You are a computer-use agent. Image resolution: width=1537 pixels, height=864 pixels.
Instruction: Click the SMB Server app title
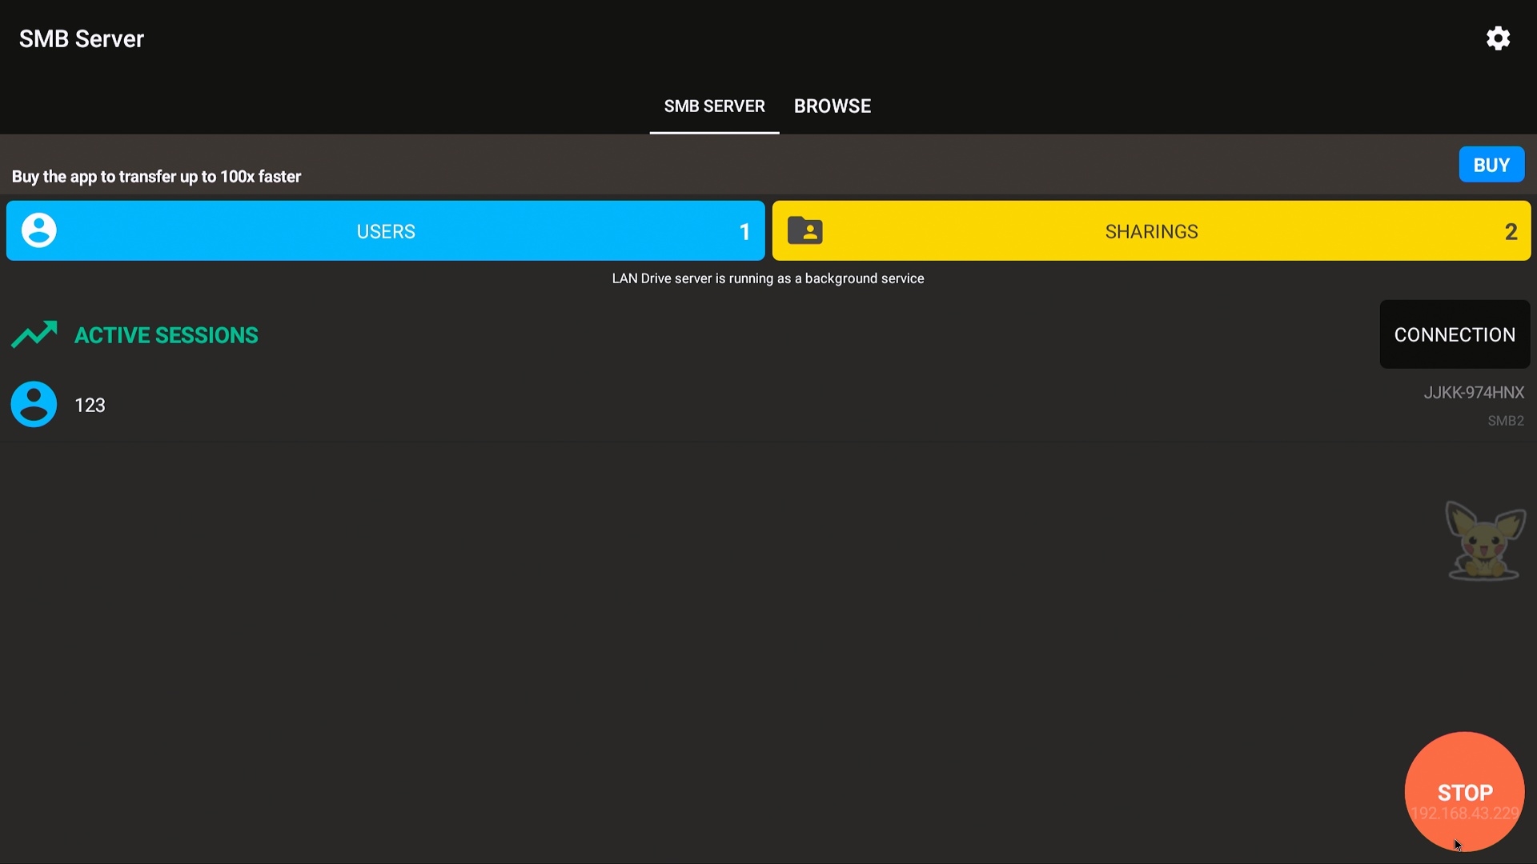pos(82,38)
